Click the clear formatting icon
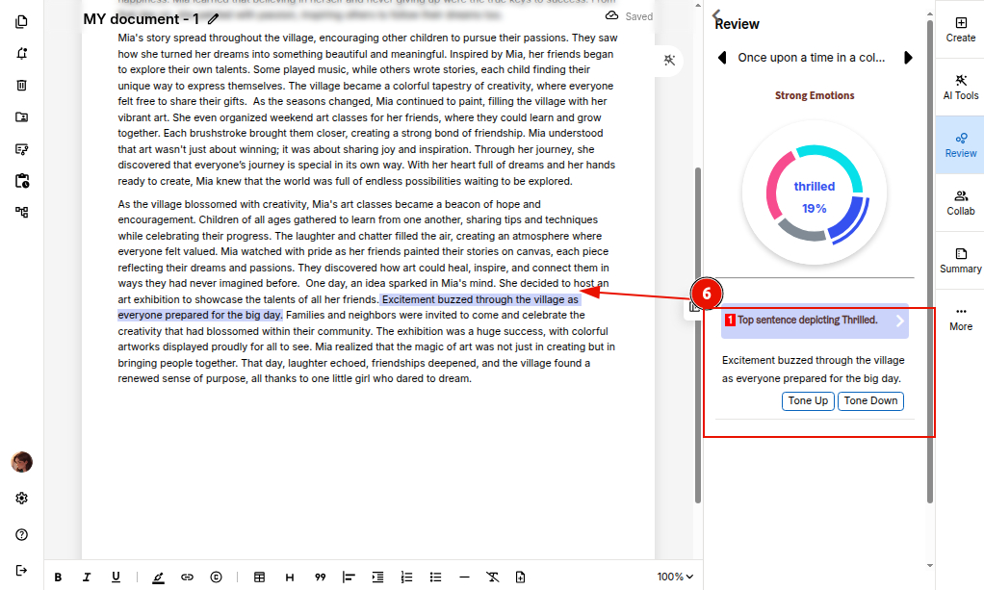The height and width of the screenshot is (590, 984). point(492,577)
